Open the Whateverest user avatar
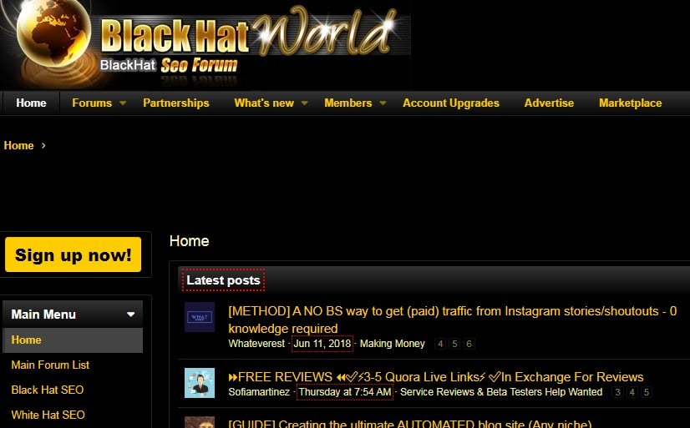The image size is (690, 428). [x=200, y=317]
